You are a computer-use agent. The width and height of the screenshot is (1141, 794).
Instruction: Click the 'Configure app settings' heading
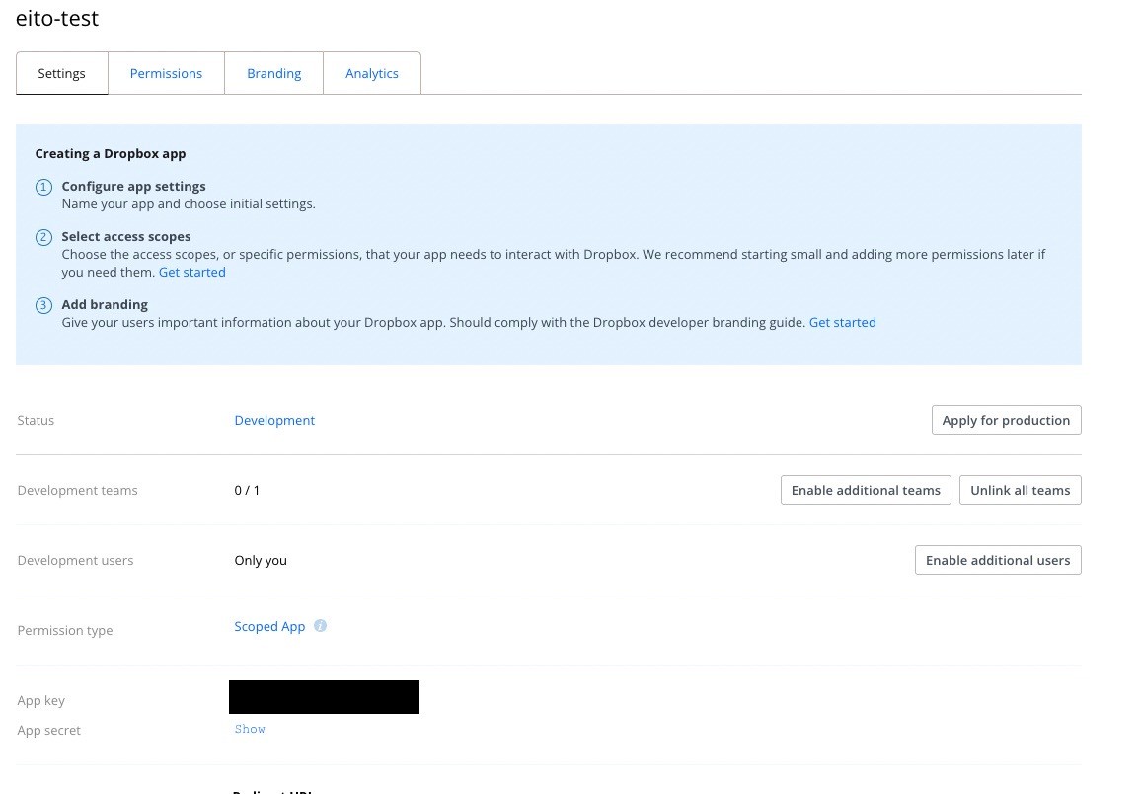pyautogui.click(x=134, y=187)
